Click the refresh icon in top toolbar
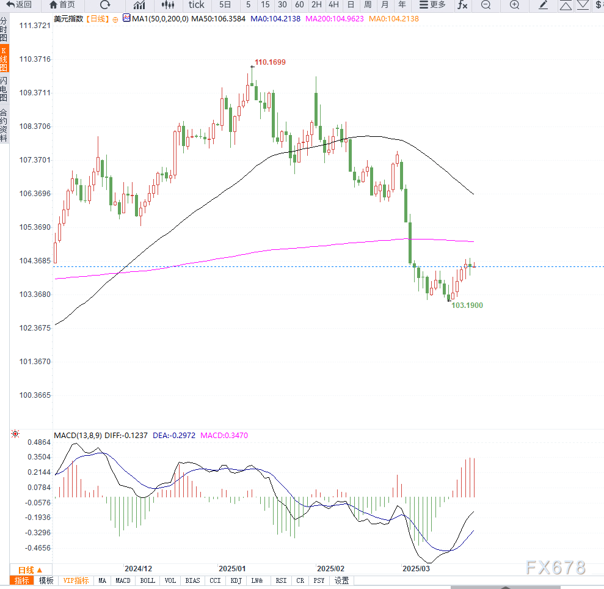 (x=105, y=5)
